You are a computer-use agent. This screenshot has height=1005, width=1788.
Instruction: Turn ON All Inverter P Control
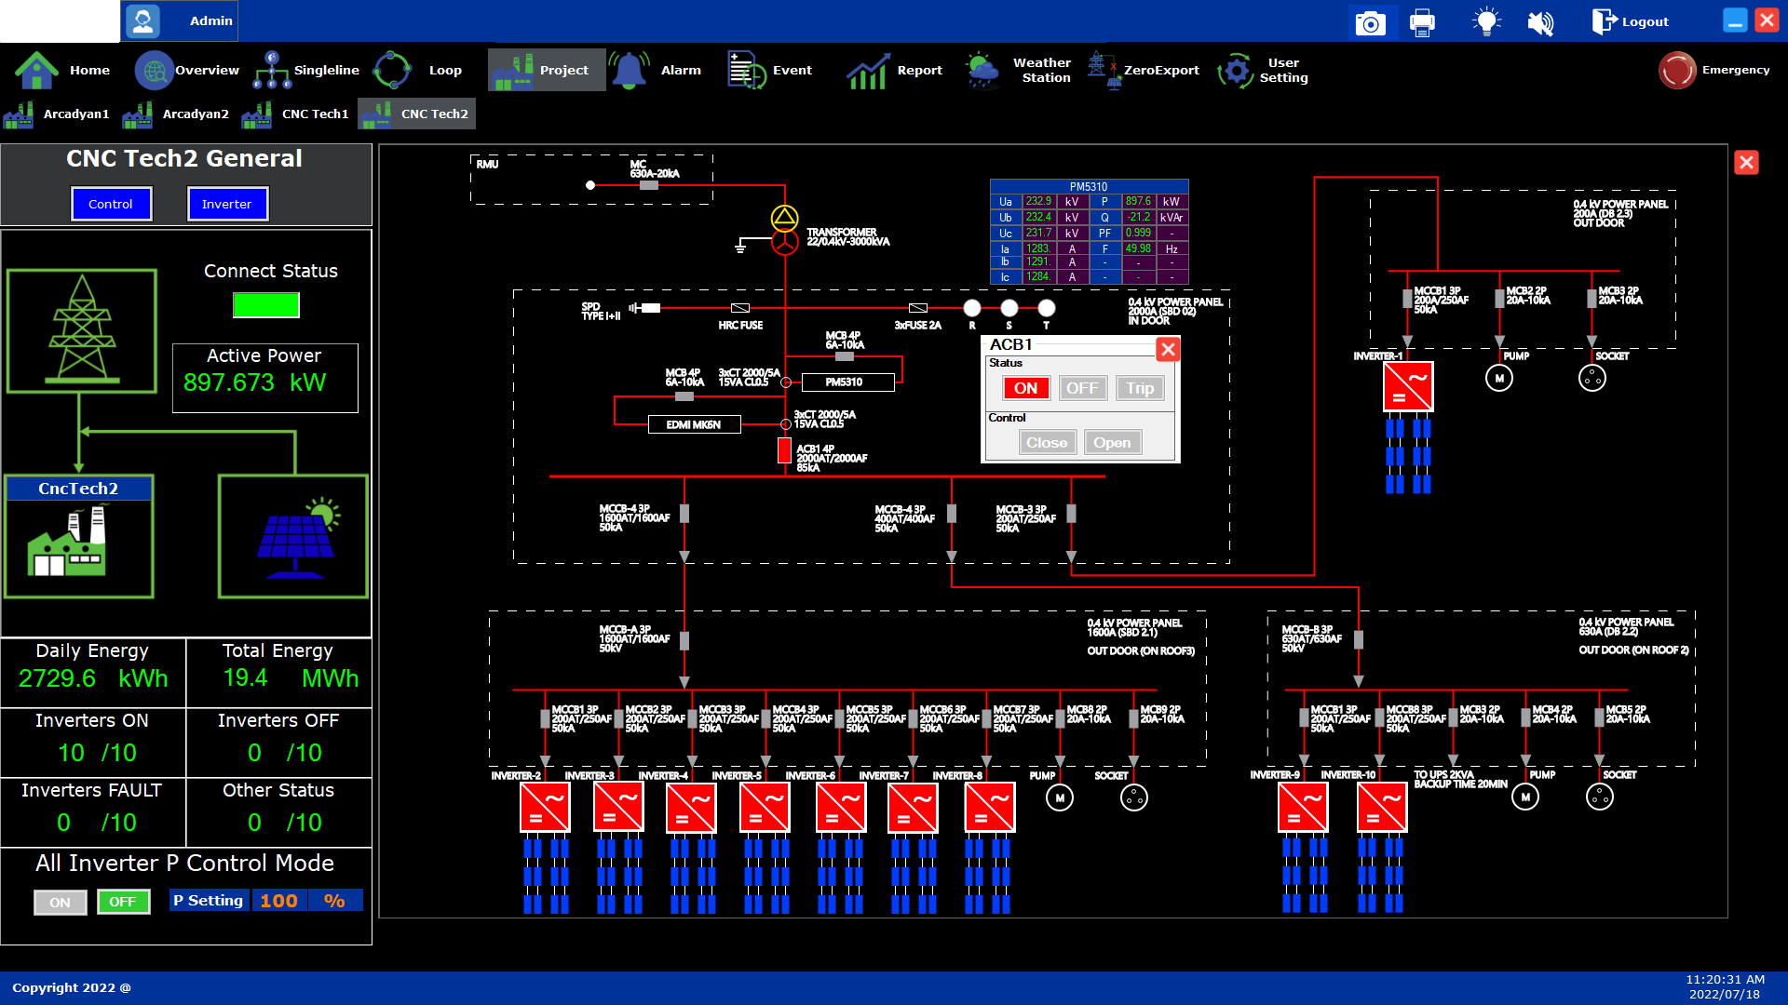click(60, 902)
